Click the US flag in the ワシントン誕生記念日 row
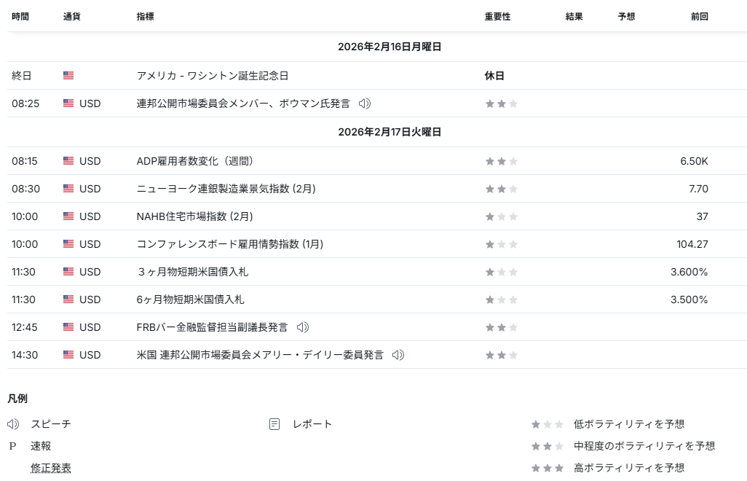Image resolution: width=747 pixels, height=481 pixels. 68,76
